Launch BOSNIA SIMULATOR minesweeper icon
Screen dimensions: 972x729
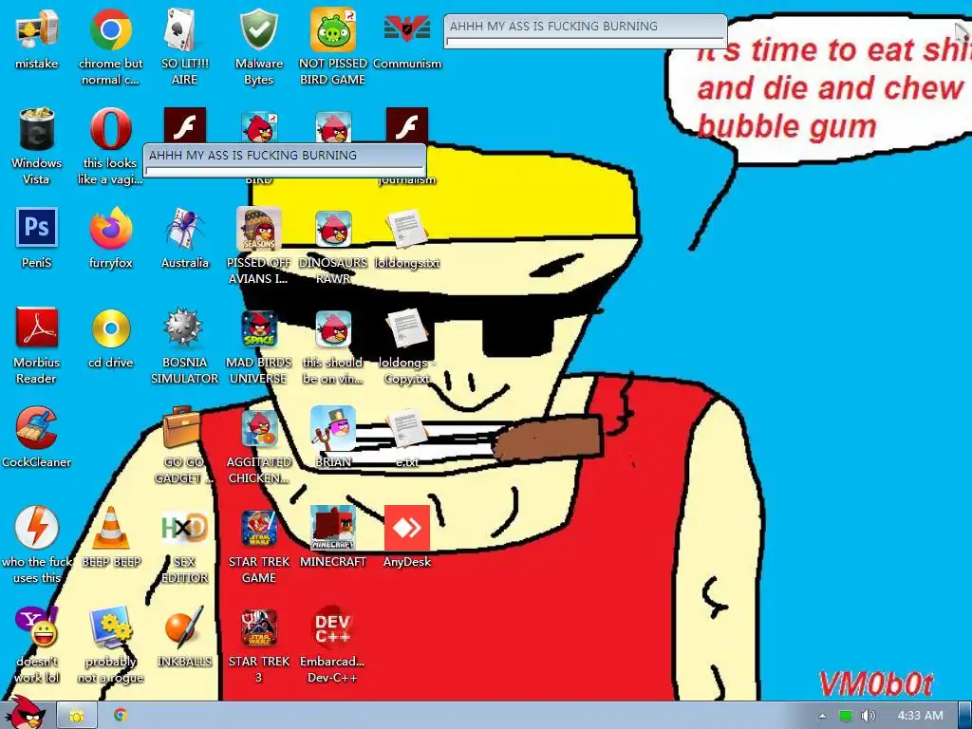click(185, 327)
